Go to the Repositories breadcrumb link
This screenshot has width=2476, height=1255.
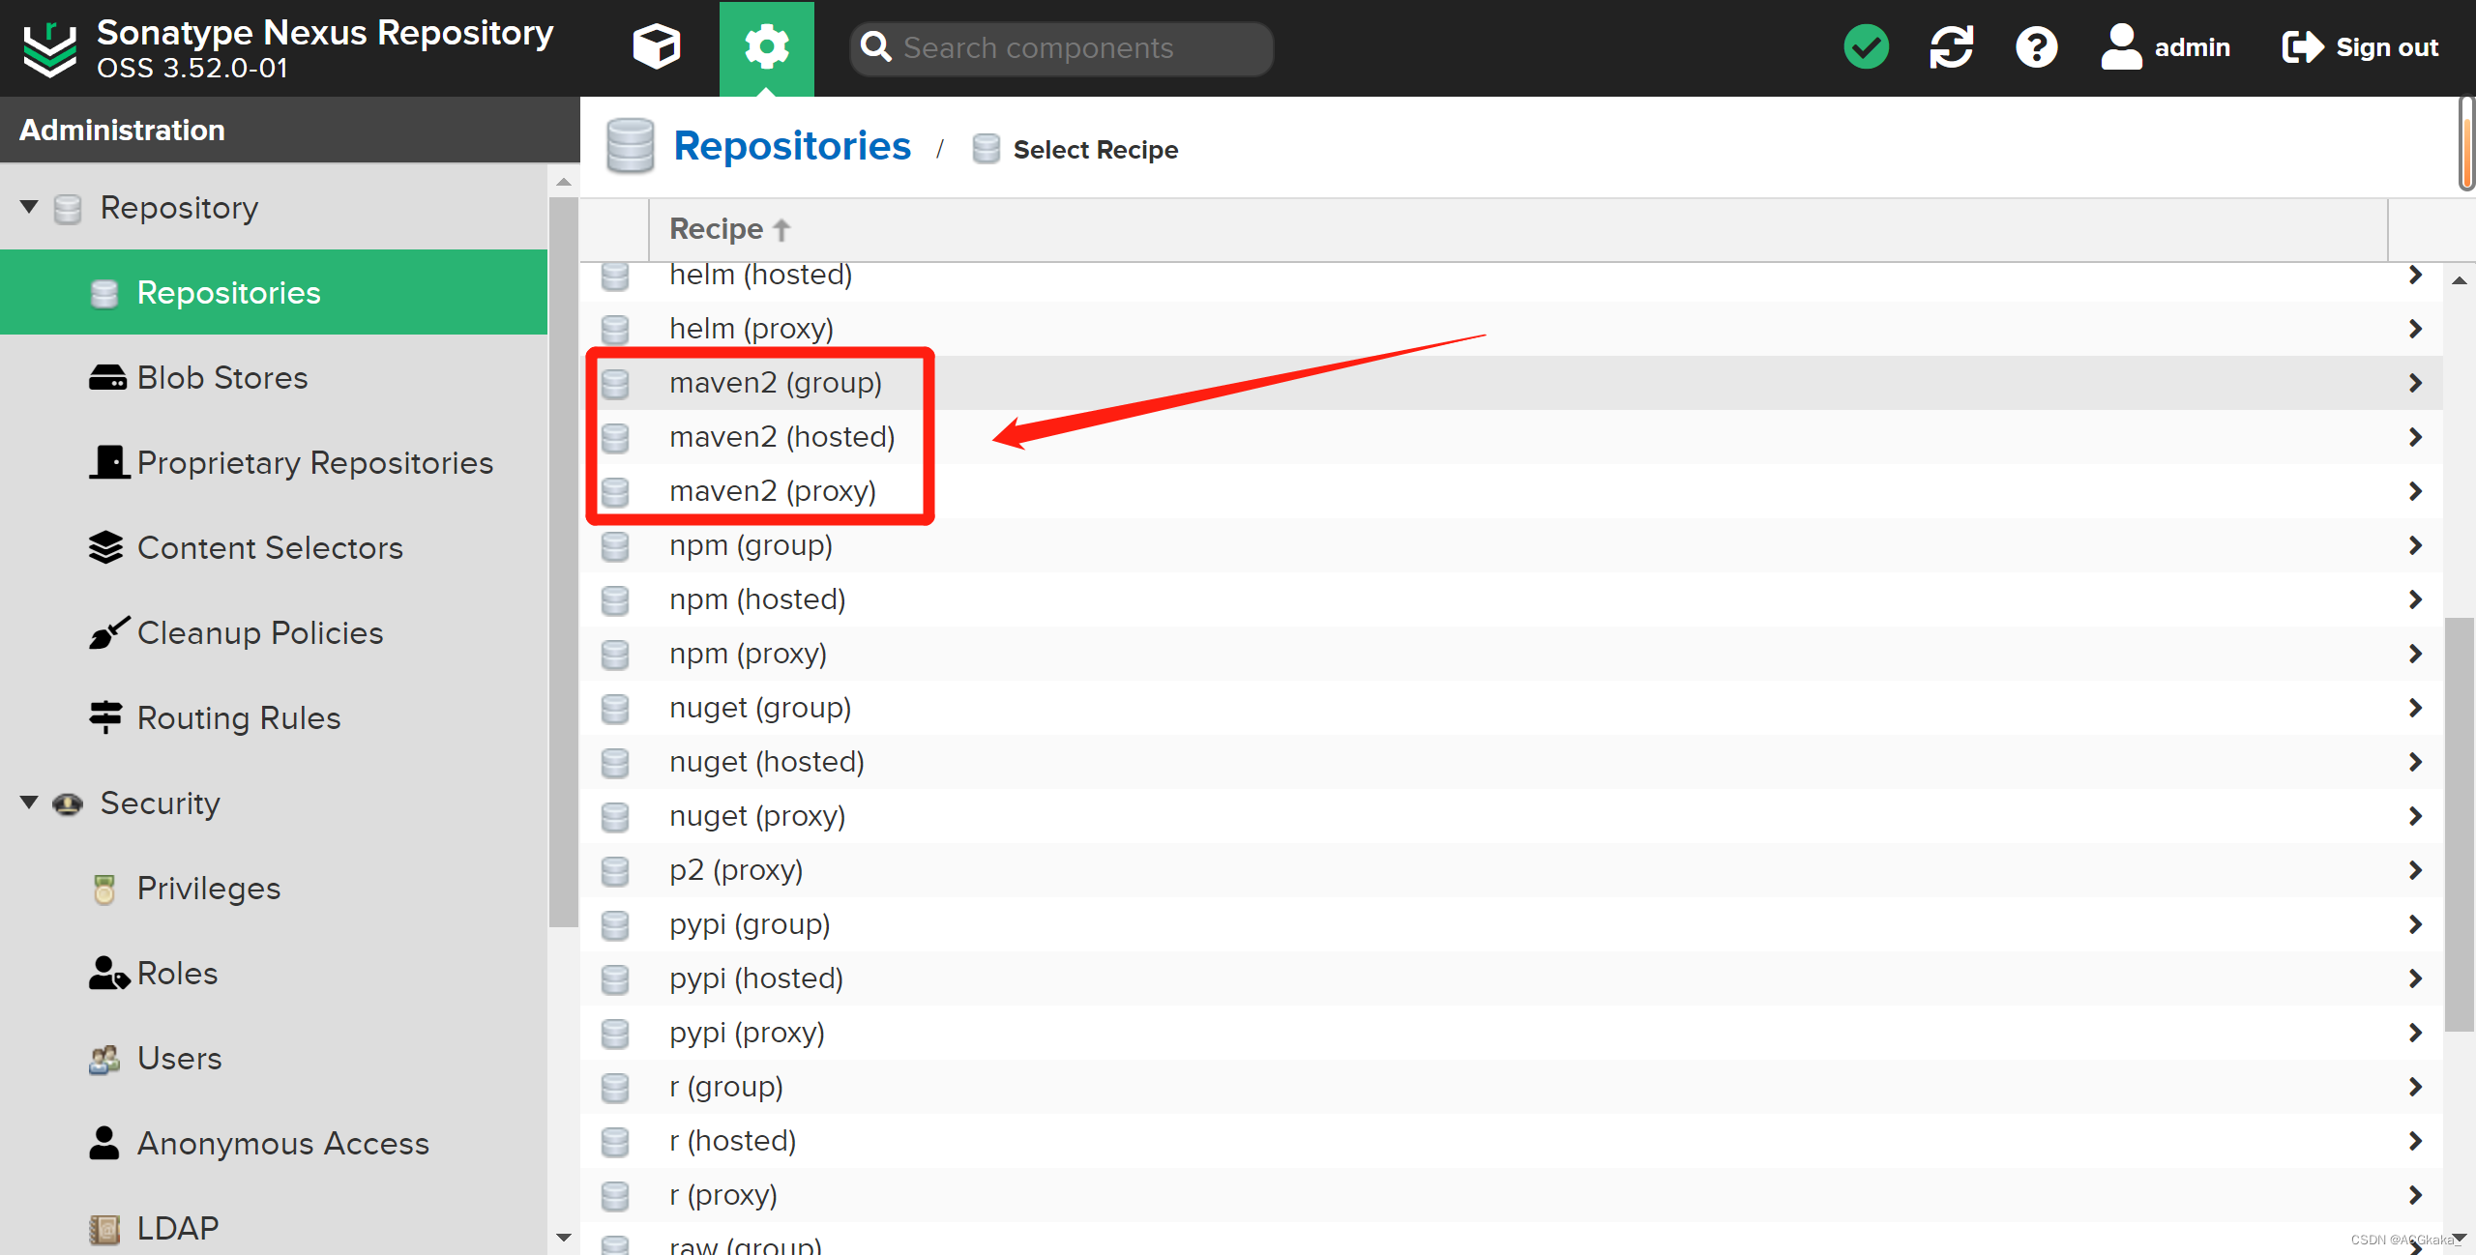[x=791, y=147]
